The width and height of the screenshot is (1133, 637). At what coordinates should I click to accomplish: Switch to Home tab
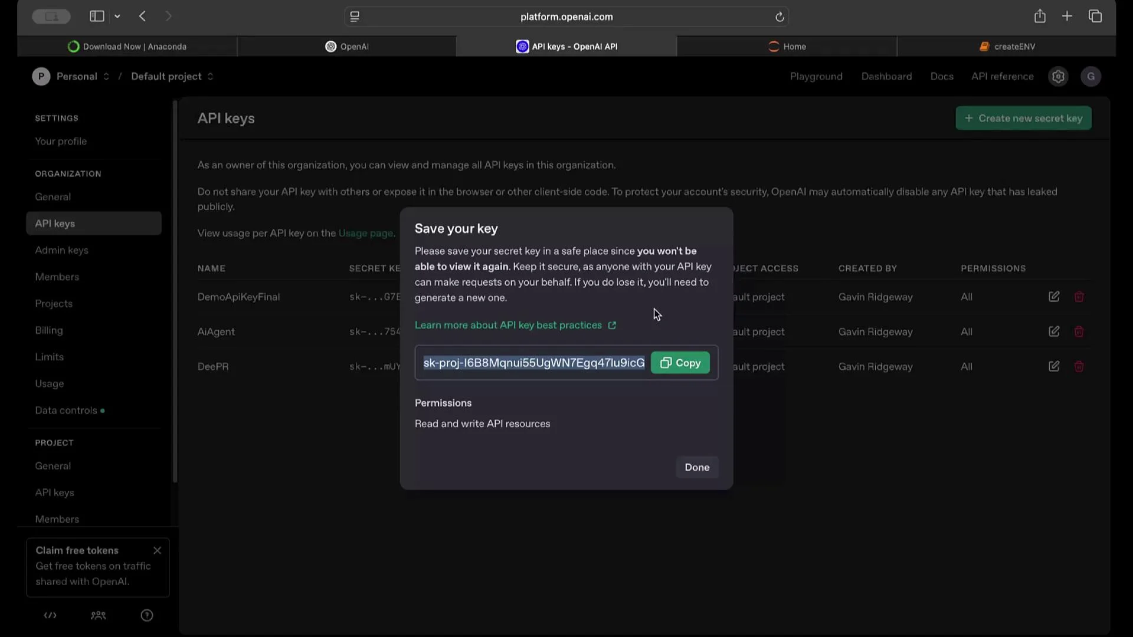point(787,47)
